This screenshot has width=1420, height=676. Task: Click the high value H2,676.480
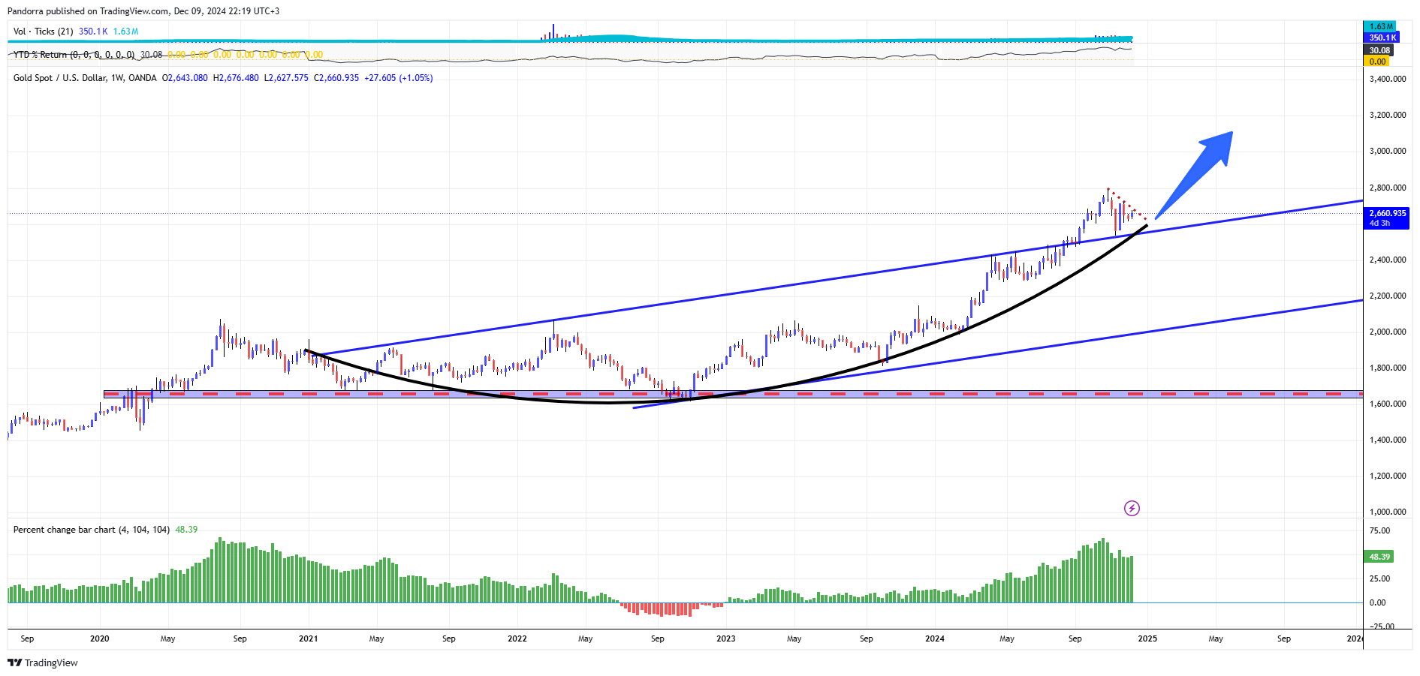[236, 78]
